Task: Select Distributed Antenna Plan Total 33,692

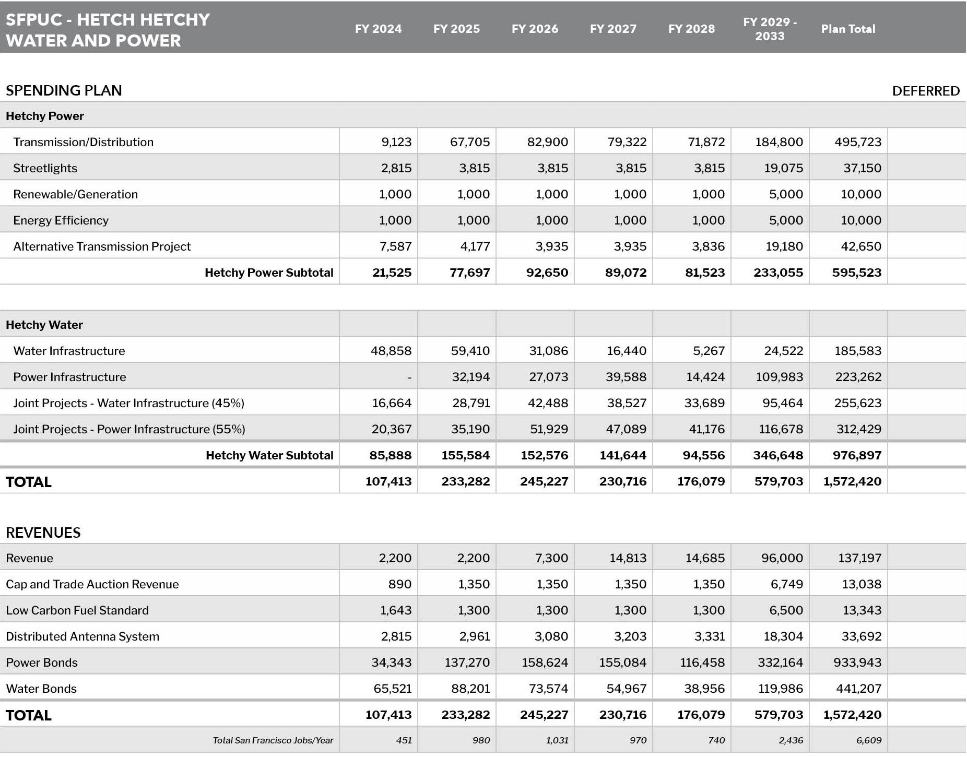Action: click(862, 636)
